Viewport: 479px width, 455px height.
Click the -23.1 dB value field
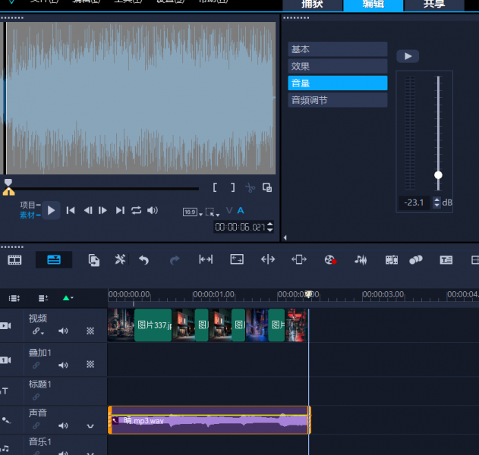point(414,202)
